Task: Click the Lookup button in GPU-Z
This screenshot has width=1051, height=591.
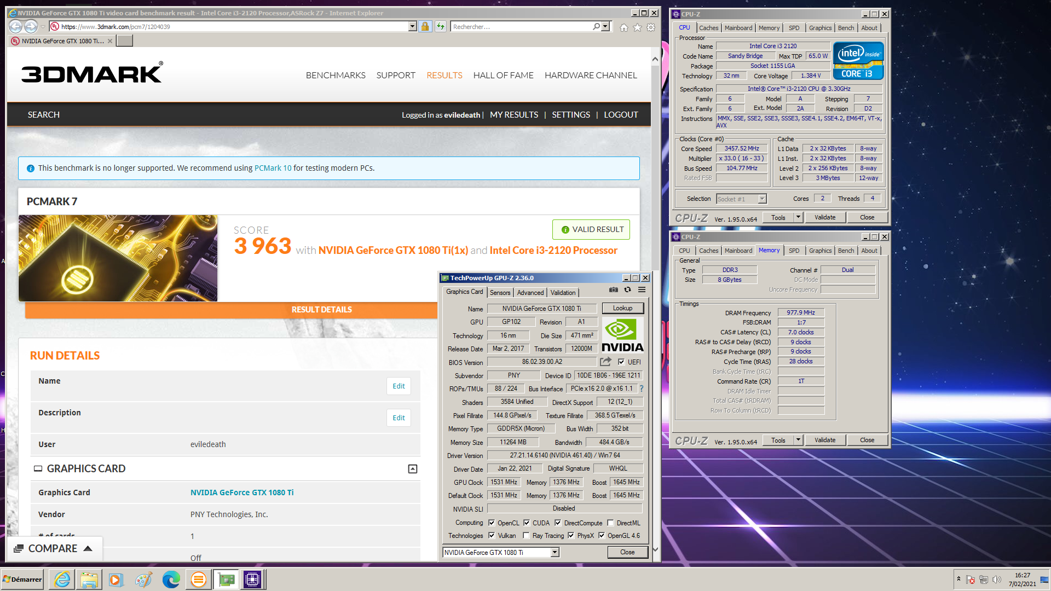Action: coord(623,308)
